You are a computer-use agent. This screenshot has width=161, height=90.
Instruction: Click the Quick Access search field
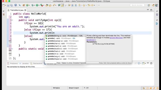(137, 5)
